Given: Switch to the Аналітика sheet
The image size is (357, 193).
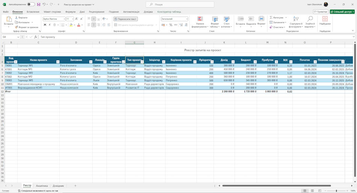Looking at the screenshot, I should 42,186.
